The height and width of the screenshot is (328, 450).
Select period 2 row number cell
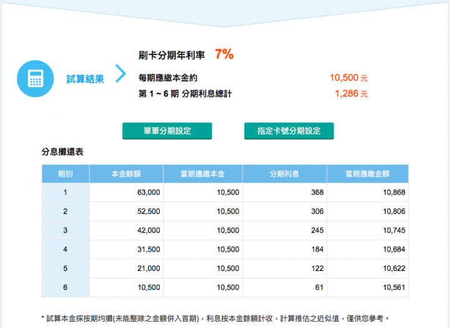pyautogui.click(x=66, y=212)
